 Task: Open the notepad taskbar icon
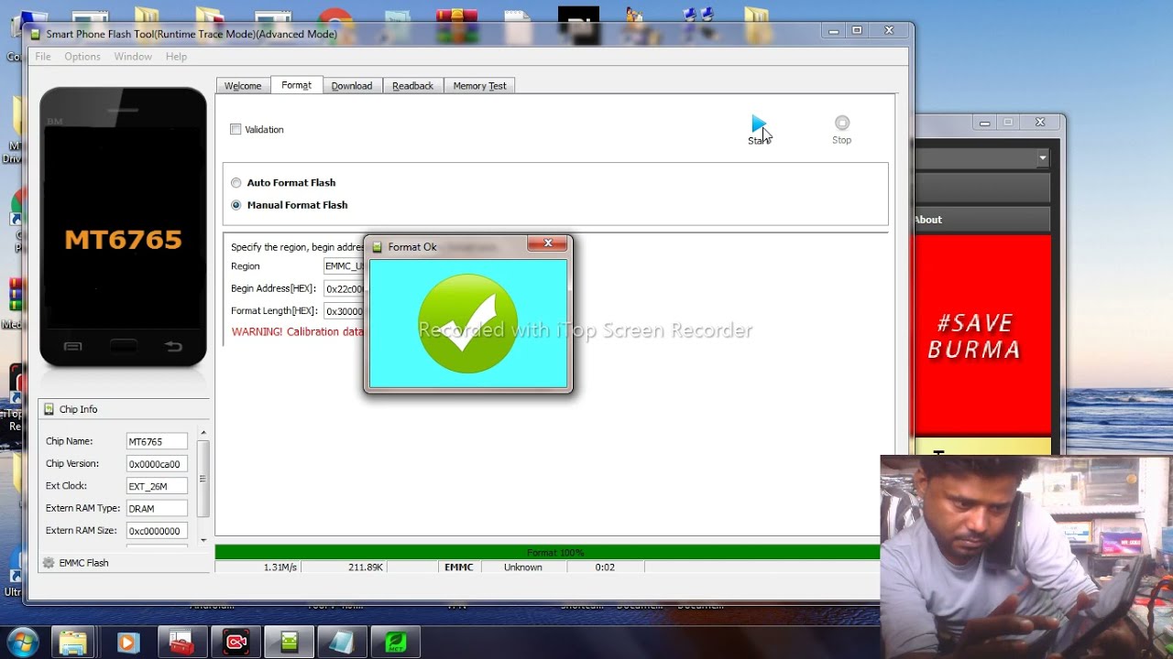pos(342,643)
